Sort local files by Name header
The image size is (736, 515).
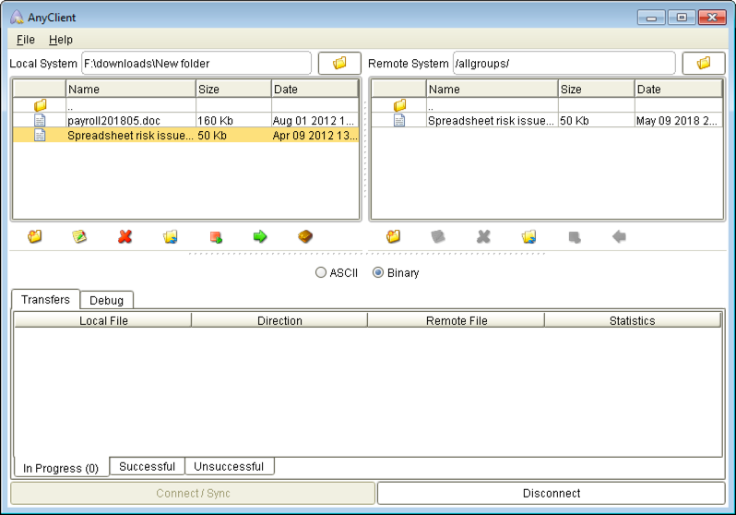tap(131, 89)
